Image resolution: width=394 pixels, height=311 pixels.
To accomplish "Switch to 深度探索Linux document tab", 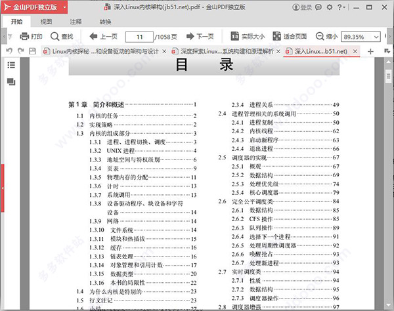I will point(223,51).
